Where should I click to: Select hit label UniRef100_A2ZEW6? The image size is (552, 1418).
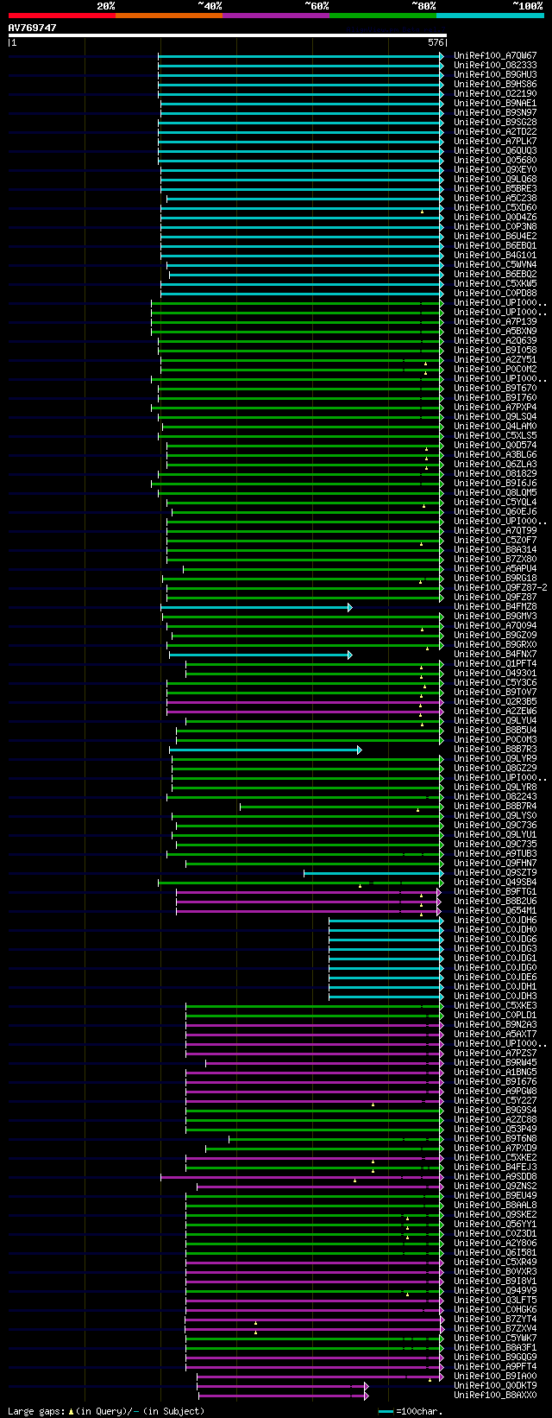(x=495, y=712)
